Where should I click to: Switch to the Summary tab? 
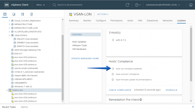74,20
